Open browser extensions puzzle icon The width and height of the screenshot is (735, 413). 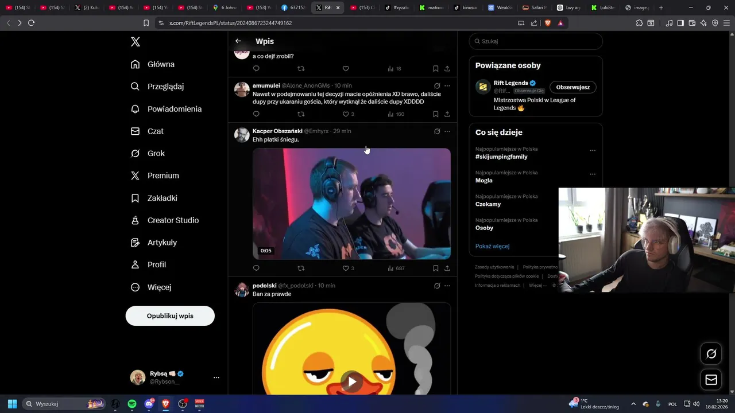[x=639, y=23]
